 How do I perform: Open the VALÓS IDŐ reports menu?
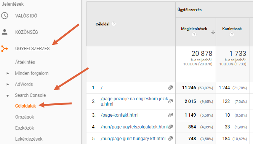click(x=26, y=16)
